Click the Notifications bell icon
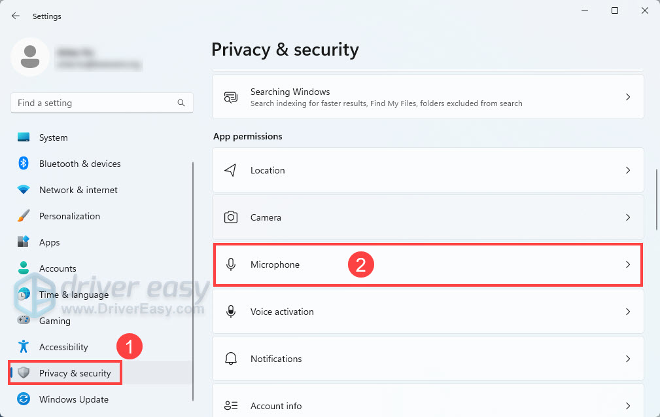This screenshot has height=417, width=660. (230, 359)
